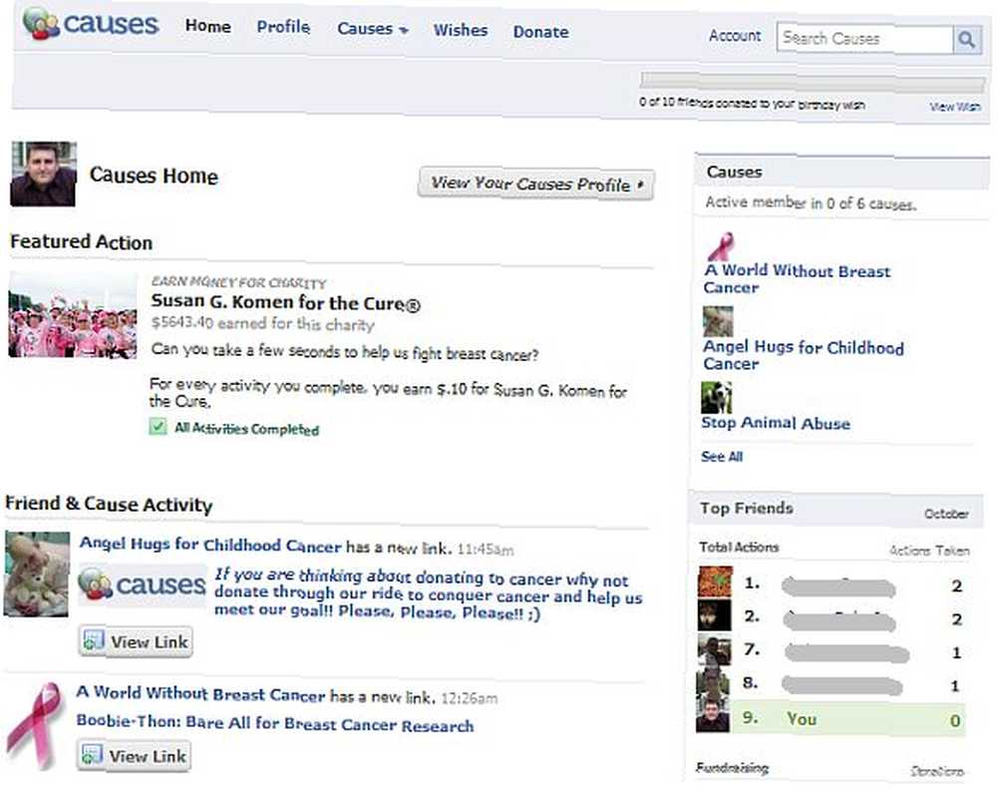Click the 11:45am timestamp

pos(486,549)
